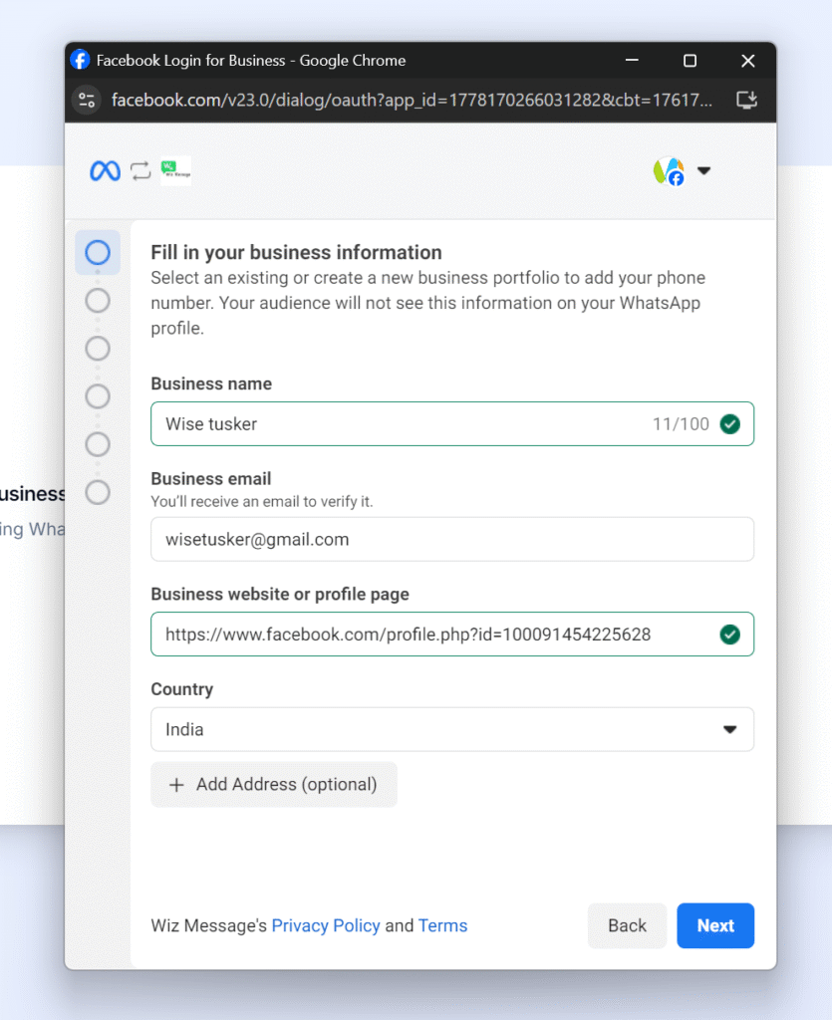
Task: Click the sync arrows icon beside Meta logo
Action: [x=140, y=171]
